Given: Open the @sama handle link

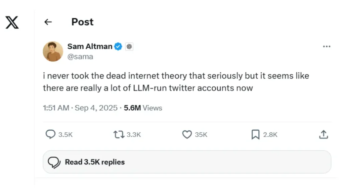Looking at the screenshot, I should (80, 57).
